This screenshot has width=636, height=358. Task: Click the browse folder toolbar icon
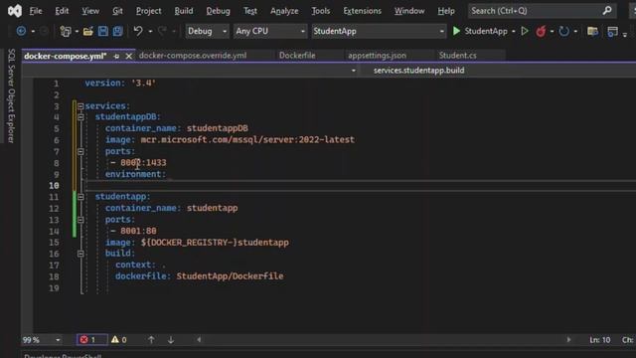(592, 31)
